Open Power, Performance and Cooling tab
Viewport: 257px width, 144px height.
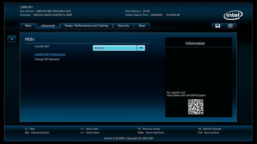click(86, 26)
